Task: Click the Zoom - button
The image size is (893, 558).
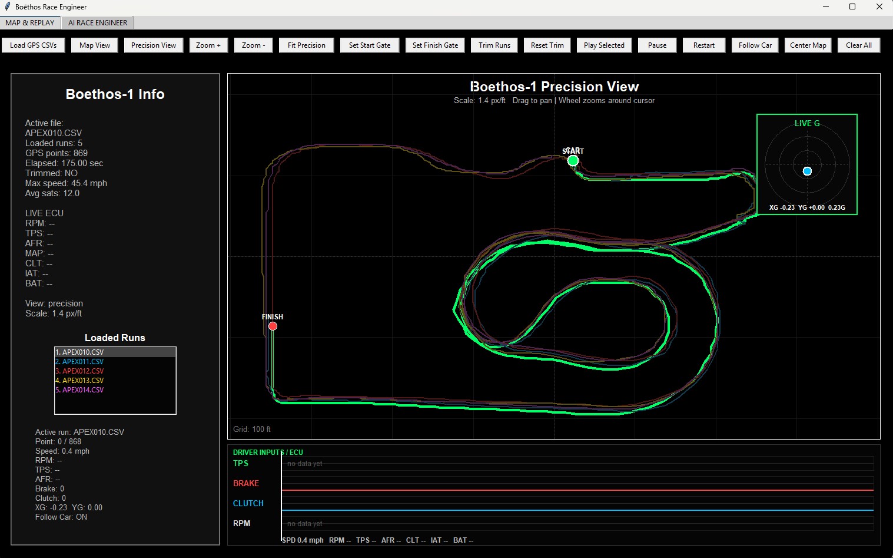Action: click(x=254, y=45)
